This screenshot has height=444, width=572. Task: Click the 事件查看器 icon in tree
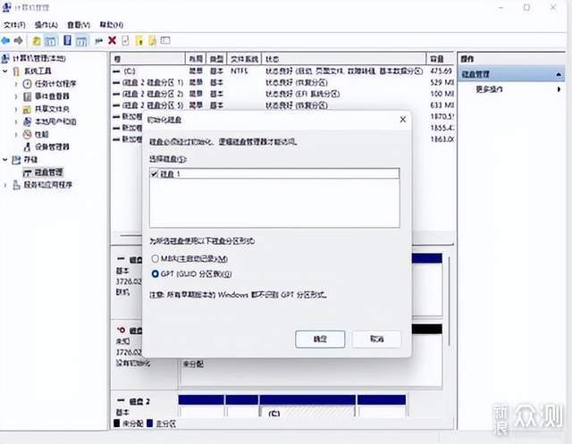pyautogui.click(x=27, y=96)
